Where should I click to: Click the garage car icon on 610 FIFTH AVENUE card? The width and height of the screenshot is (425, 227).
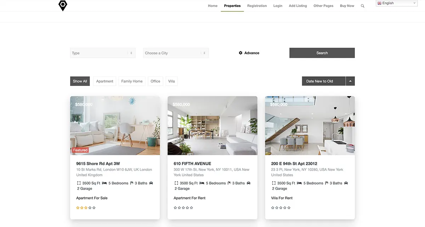pos(249,183)
